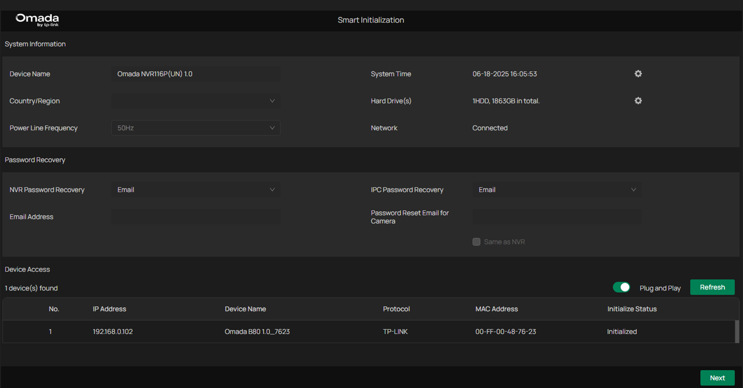Click the Smart Initialization title
743x388 pixels.
click(371, 20)
